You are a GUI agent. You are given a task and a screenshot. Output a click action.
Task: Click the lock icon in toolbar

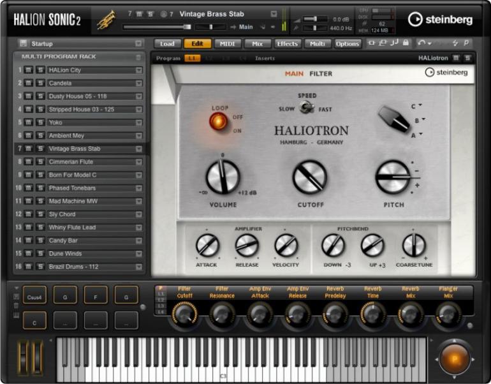tap(406, 43)
